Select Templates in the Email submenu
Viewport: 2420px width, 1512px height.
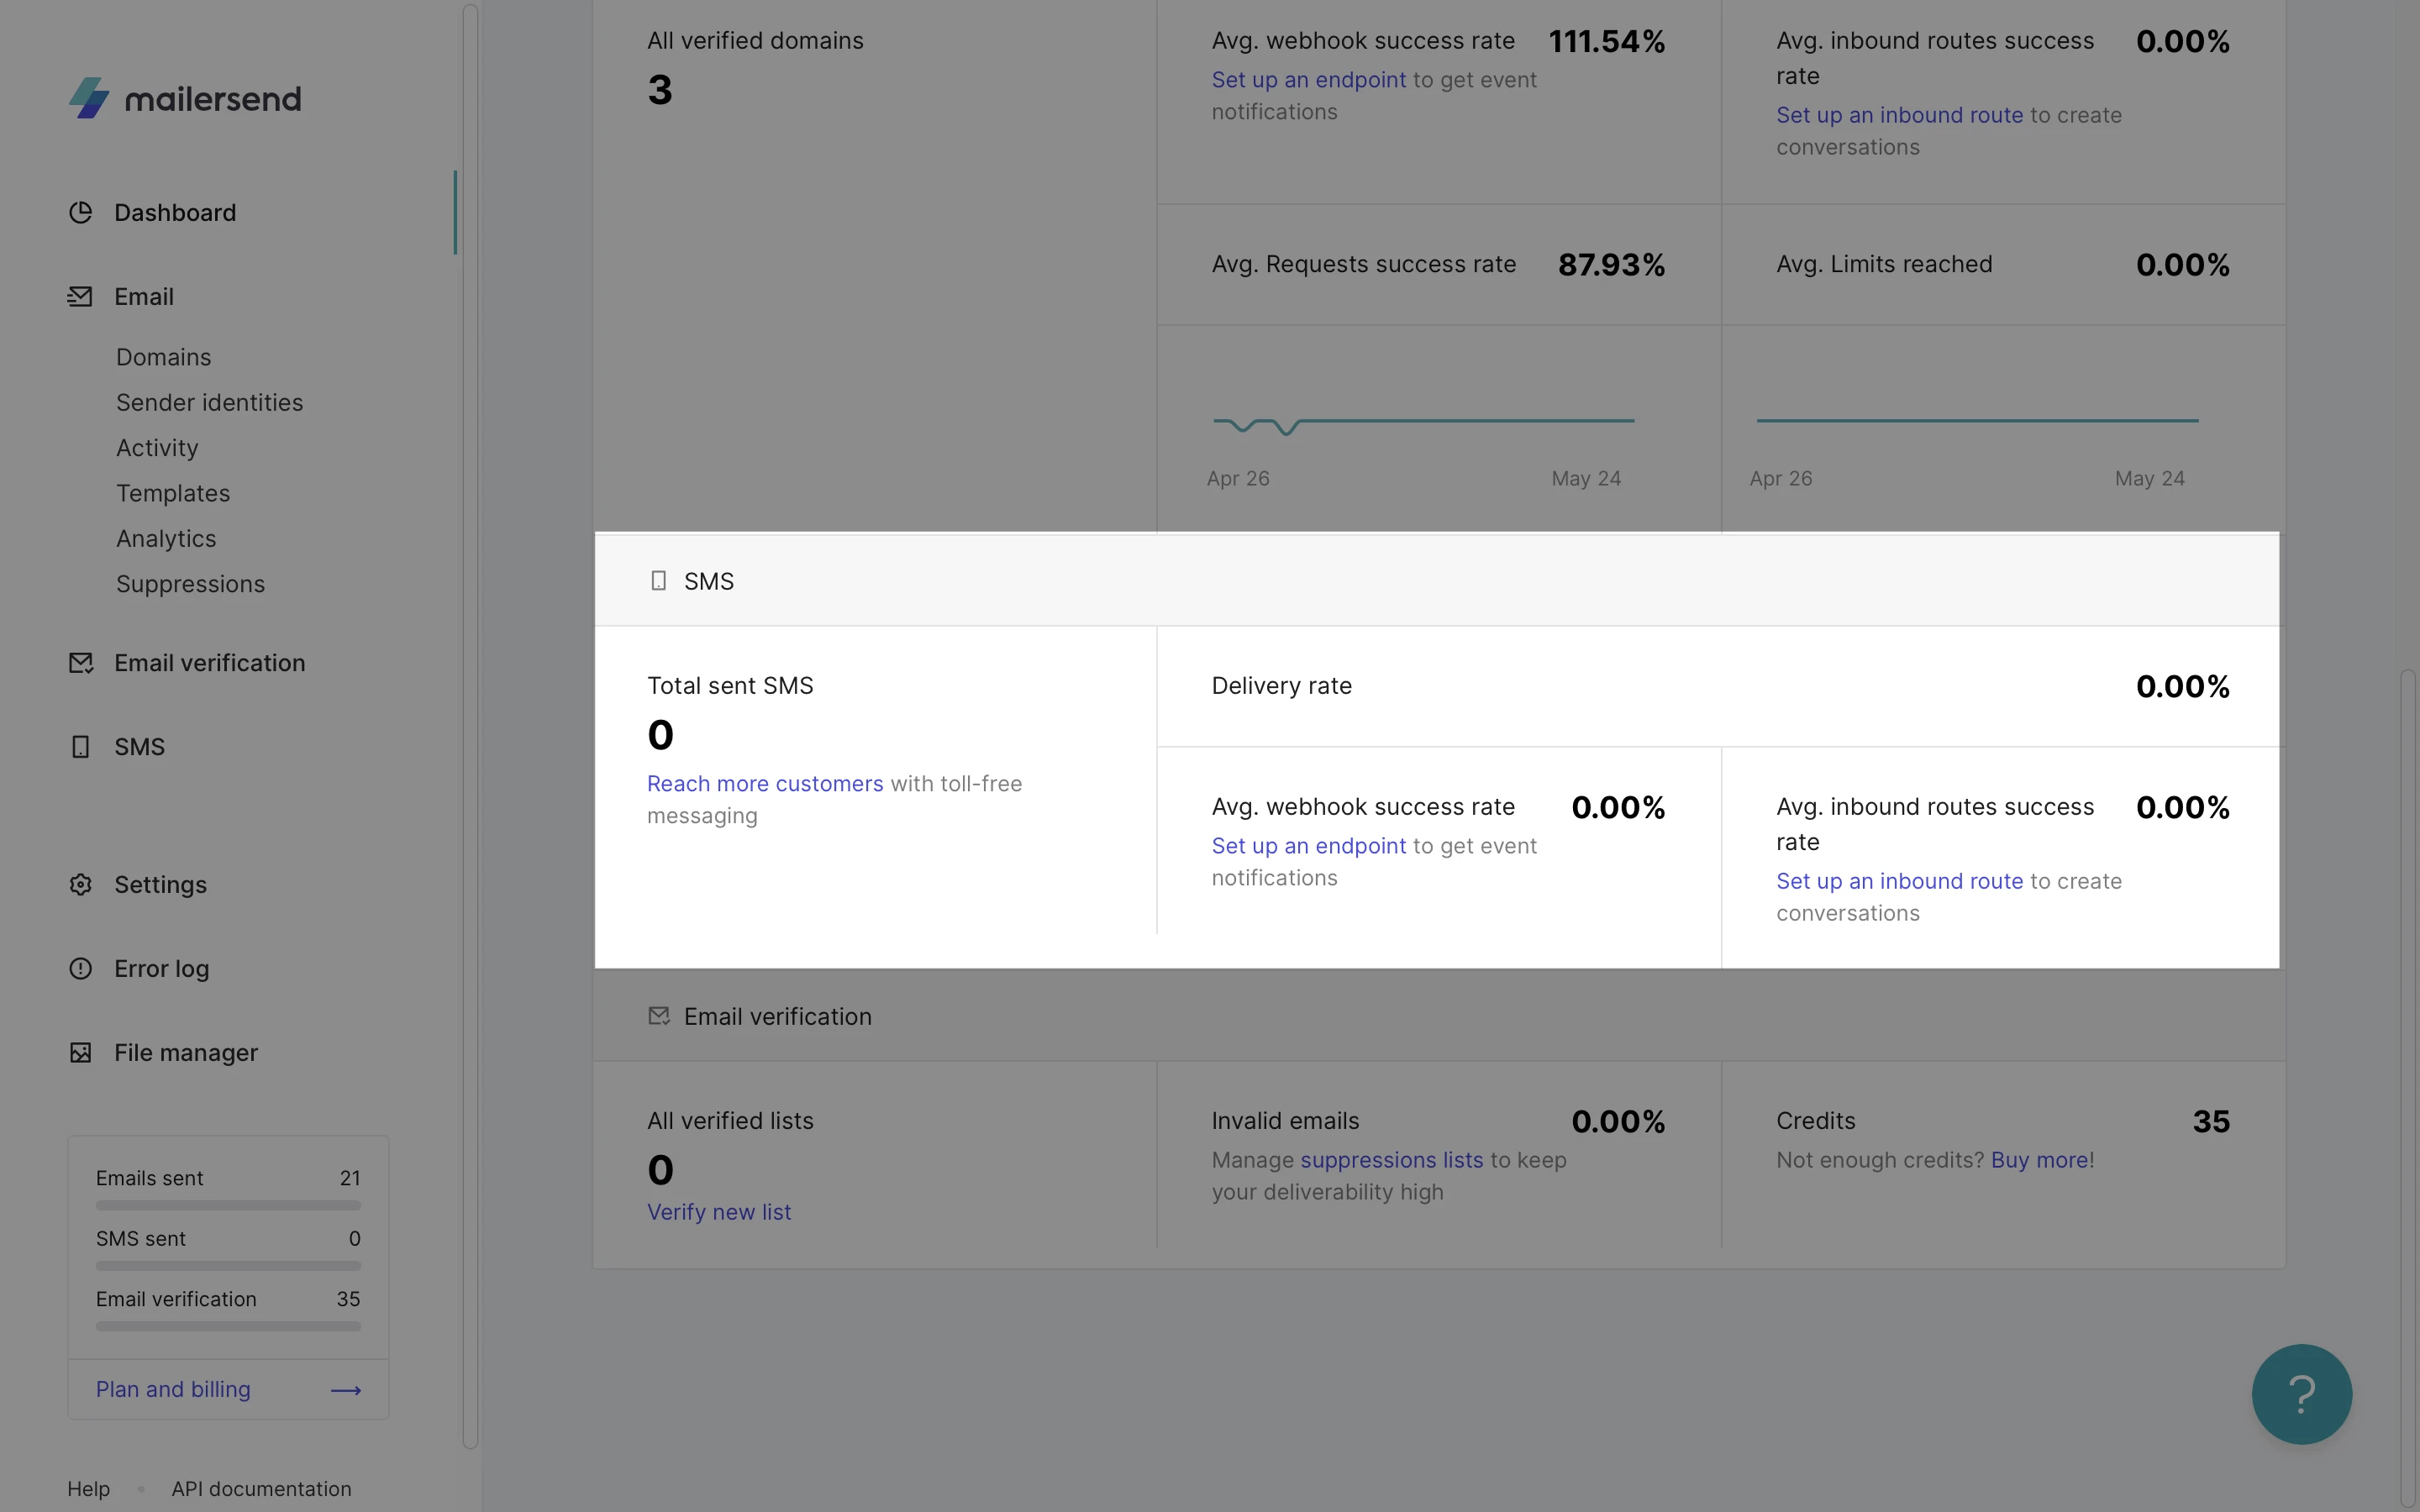point(173,493)
